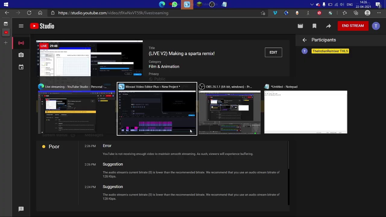Switch to the OBS 26.1.1 window thumbnail
This screenshot has width=386, height=217.
tap(229, 109)
